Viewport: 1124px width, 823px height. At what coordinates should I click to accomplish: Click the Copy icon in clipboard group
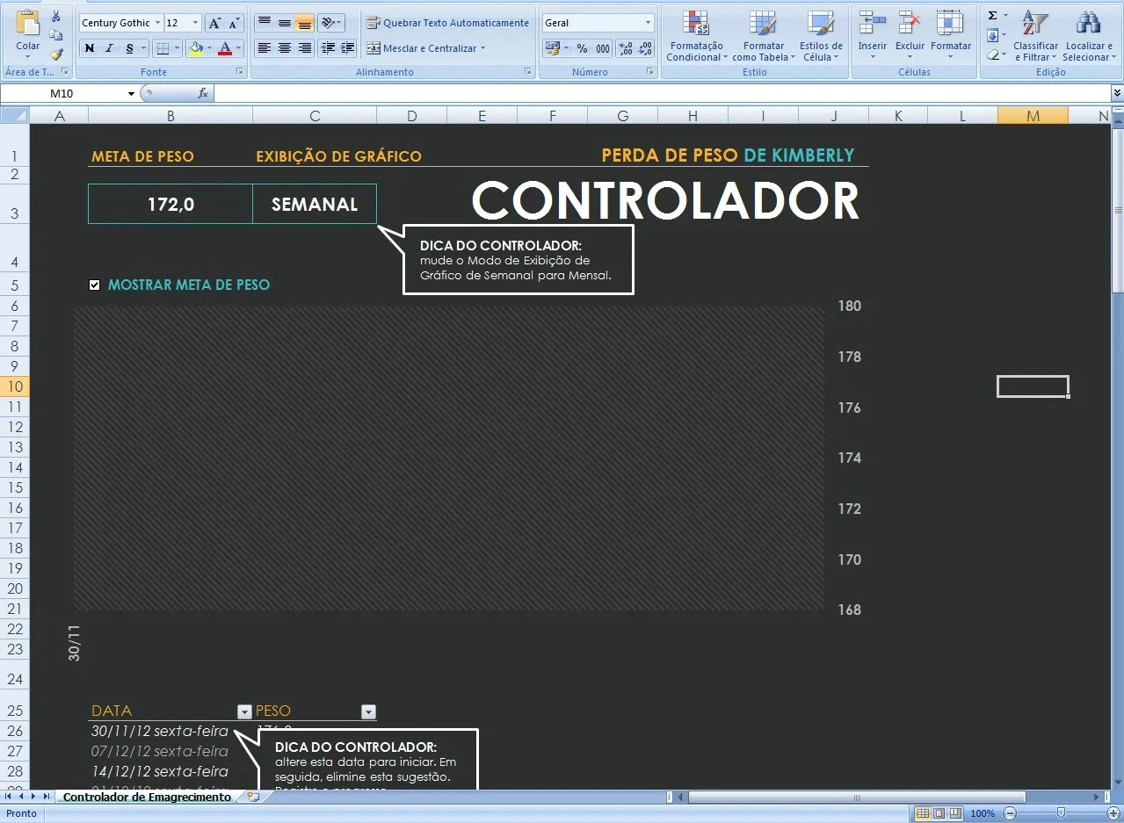click(56, 35)
